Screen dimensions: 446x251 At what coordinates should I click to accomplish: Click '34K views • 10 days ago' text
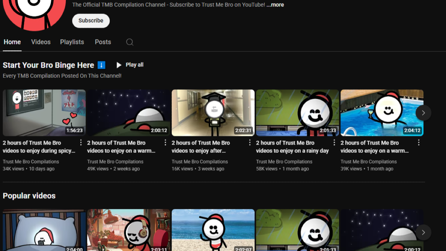point(29,169)
